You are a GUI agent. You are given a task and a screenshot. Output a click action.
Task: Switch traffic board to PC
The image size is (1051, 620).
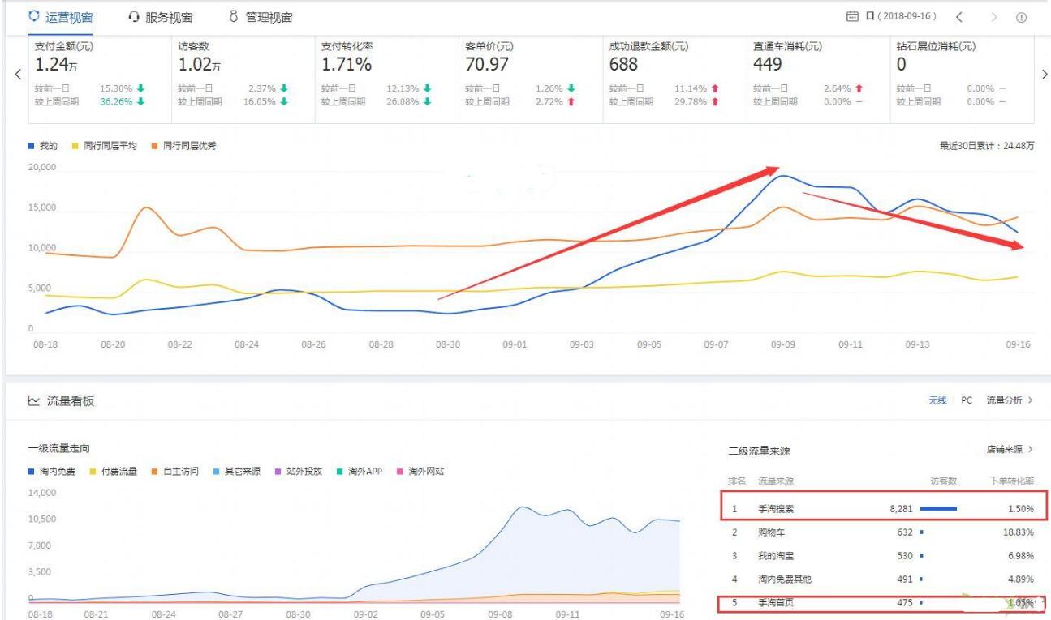(967, 400)
